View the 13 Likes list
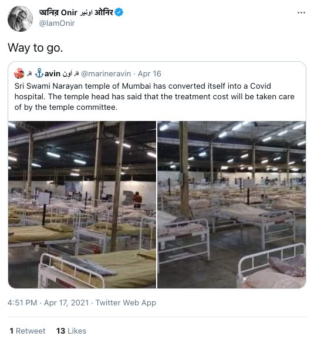Image resolution: width=314 pixels, height=343 pixels. [71, 331]
